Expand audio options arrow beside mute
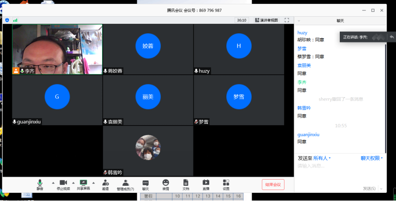 click(53, 183)
